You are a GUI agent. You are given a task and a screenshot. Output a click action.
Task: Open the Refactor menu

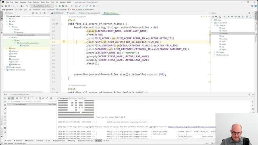pos(36,2)
